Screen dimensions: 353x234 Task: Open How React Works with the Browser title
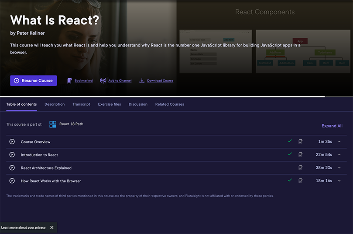point(51,181)
